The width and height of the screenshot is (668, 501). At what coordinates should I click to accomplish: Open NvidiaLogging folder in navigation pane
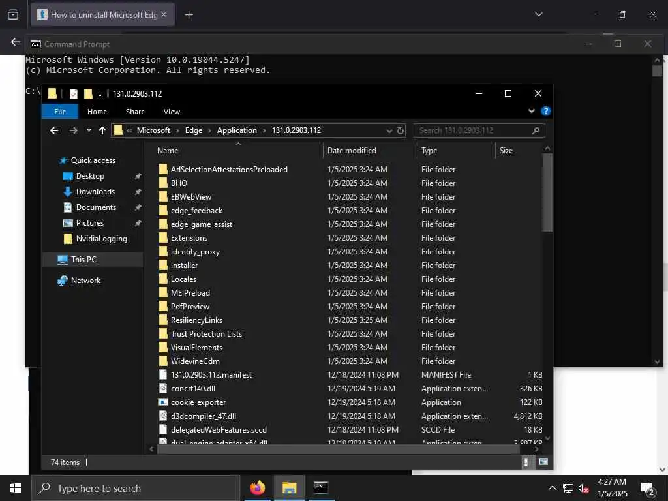101,239
